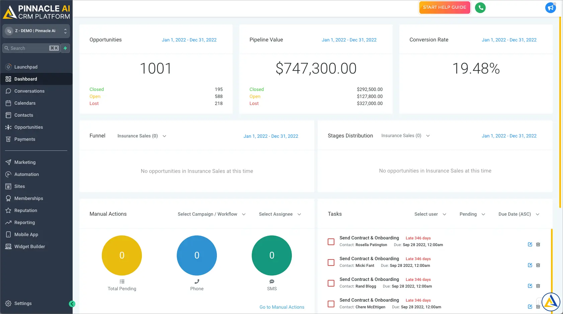The image size is (563, 314).
Task: Mark the Micki Fant task complete
Action: (x=331, y=263)
